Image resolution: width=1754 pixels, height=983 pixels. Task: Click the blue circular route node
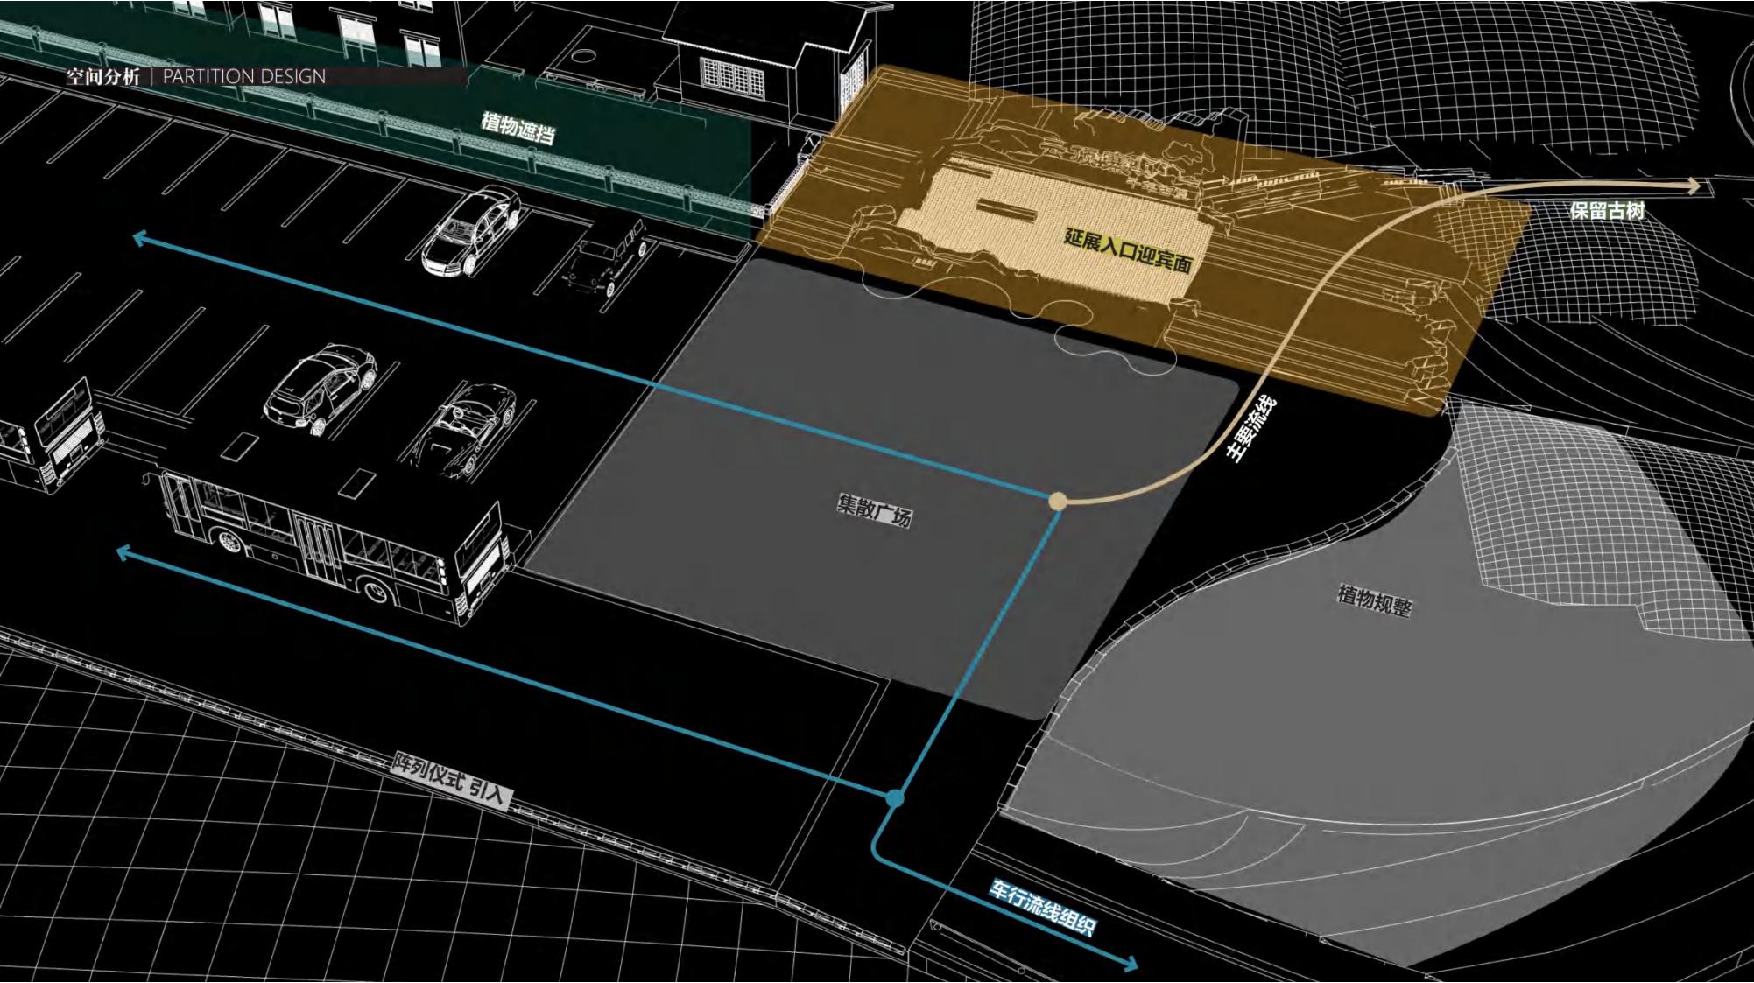(x=894, y=798)
